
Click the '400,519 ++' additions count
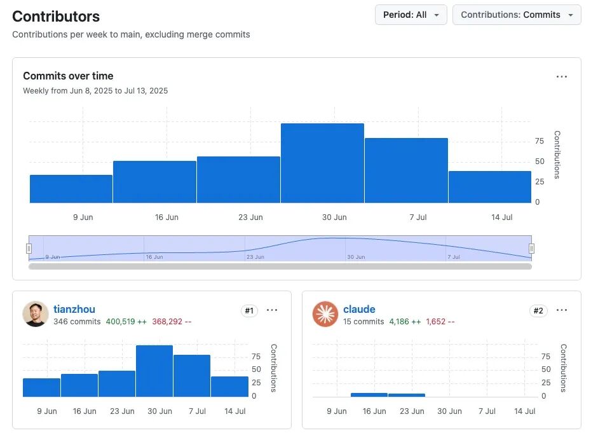(x=126, y=322)
